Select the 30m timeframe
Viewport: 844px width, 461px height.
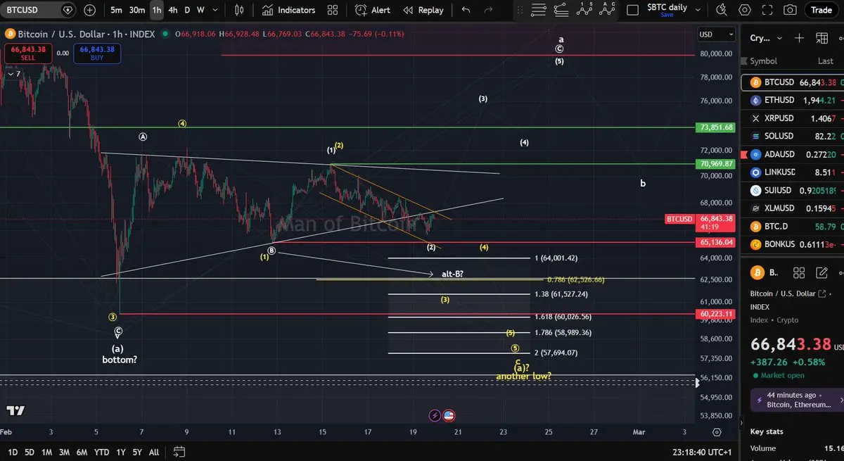coord(137,10)
